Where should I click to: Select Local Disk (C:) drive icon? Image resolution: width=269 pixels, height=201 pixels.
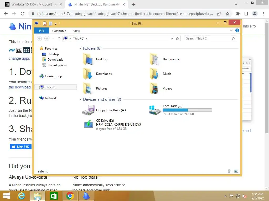[155, 110]
